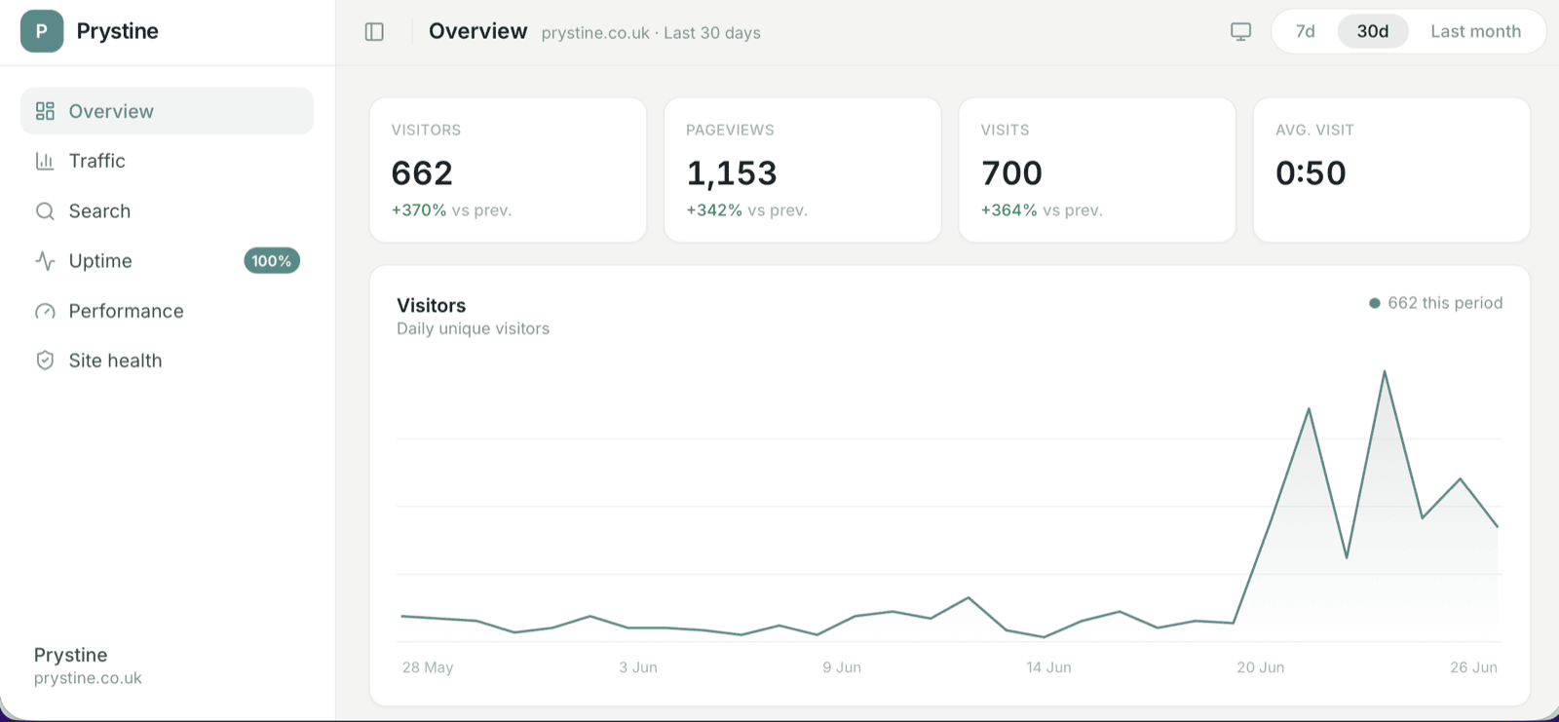Open the Traffic section
Screen dimensions: 1559x722
167,161
